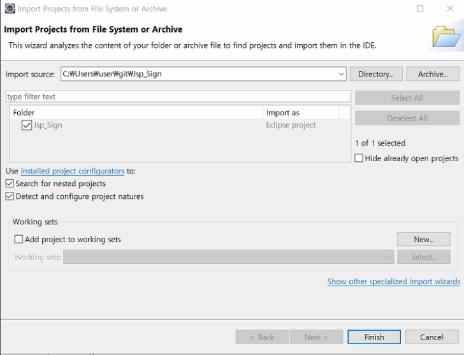Click the 1 of 1 selected label
Viewport: 464px width, 355px height.
[x=381, y=143]
